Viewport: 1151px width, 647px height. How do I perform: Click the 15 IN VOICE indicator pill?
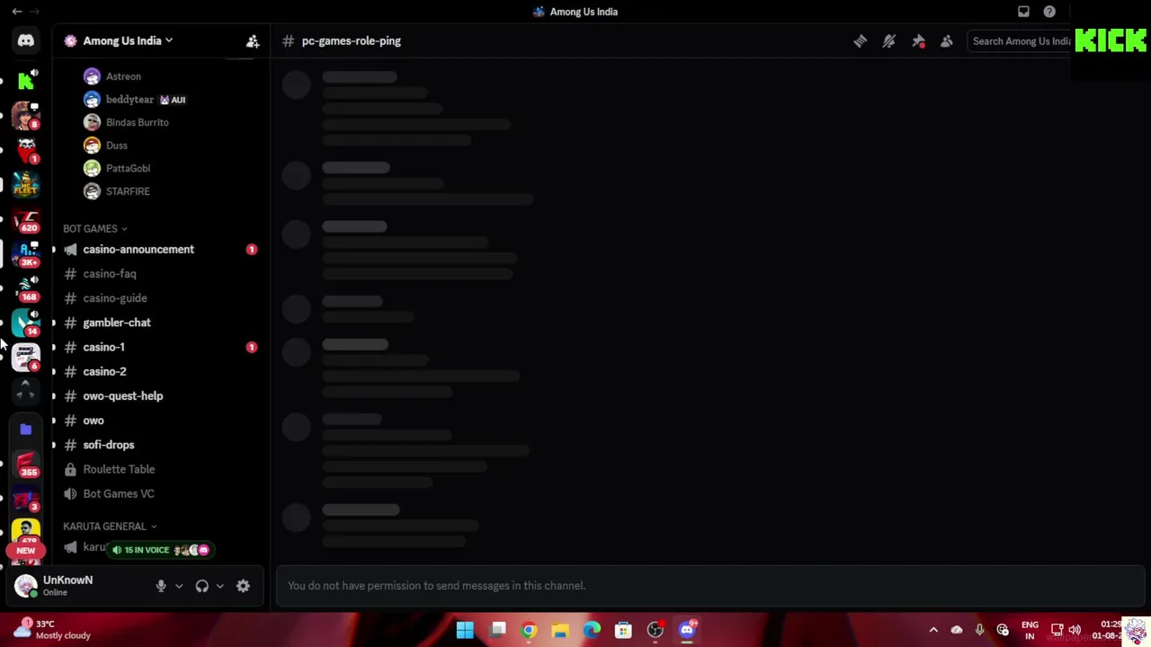(x=160, y=550)
